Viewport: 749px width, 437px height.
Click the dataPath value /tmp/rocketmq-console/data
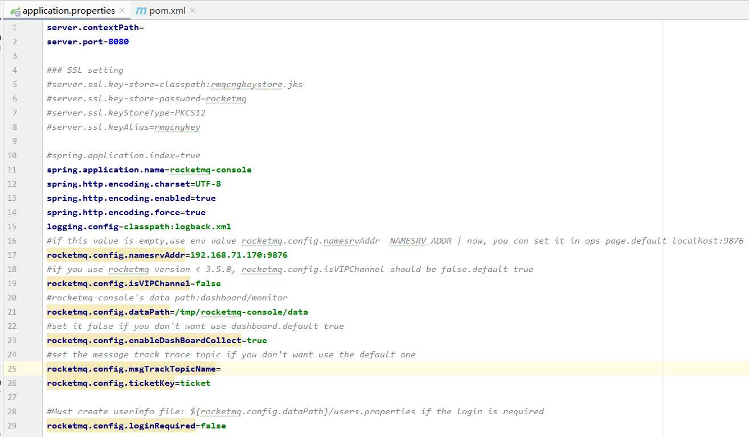(x=242, y=312)
